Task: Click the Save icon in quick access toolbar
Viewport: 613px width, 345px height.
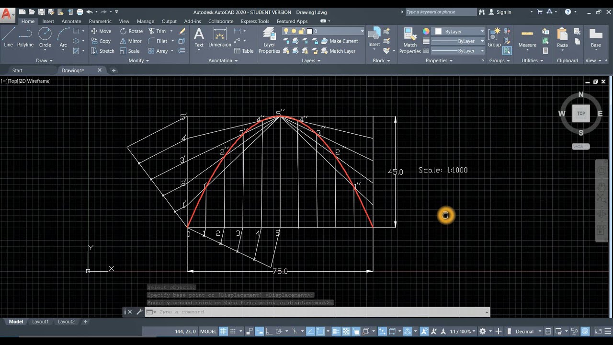Action: pyautogui.click(x=41, y=11)
